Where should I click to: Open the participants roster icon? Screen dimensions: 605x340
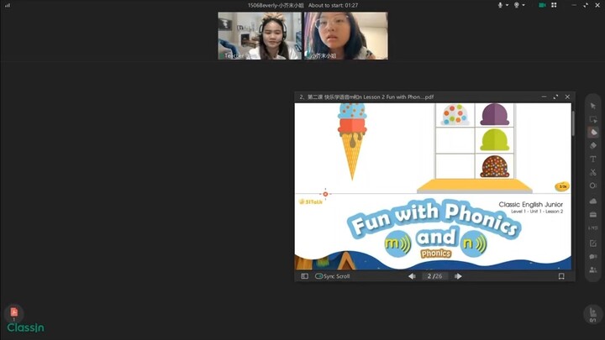(x=593, y=269)
